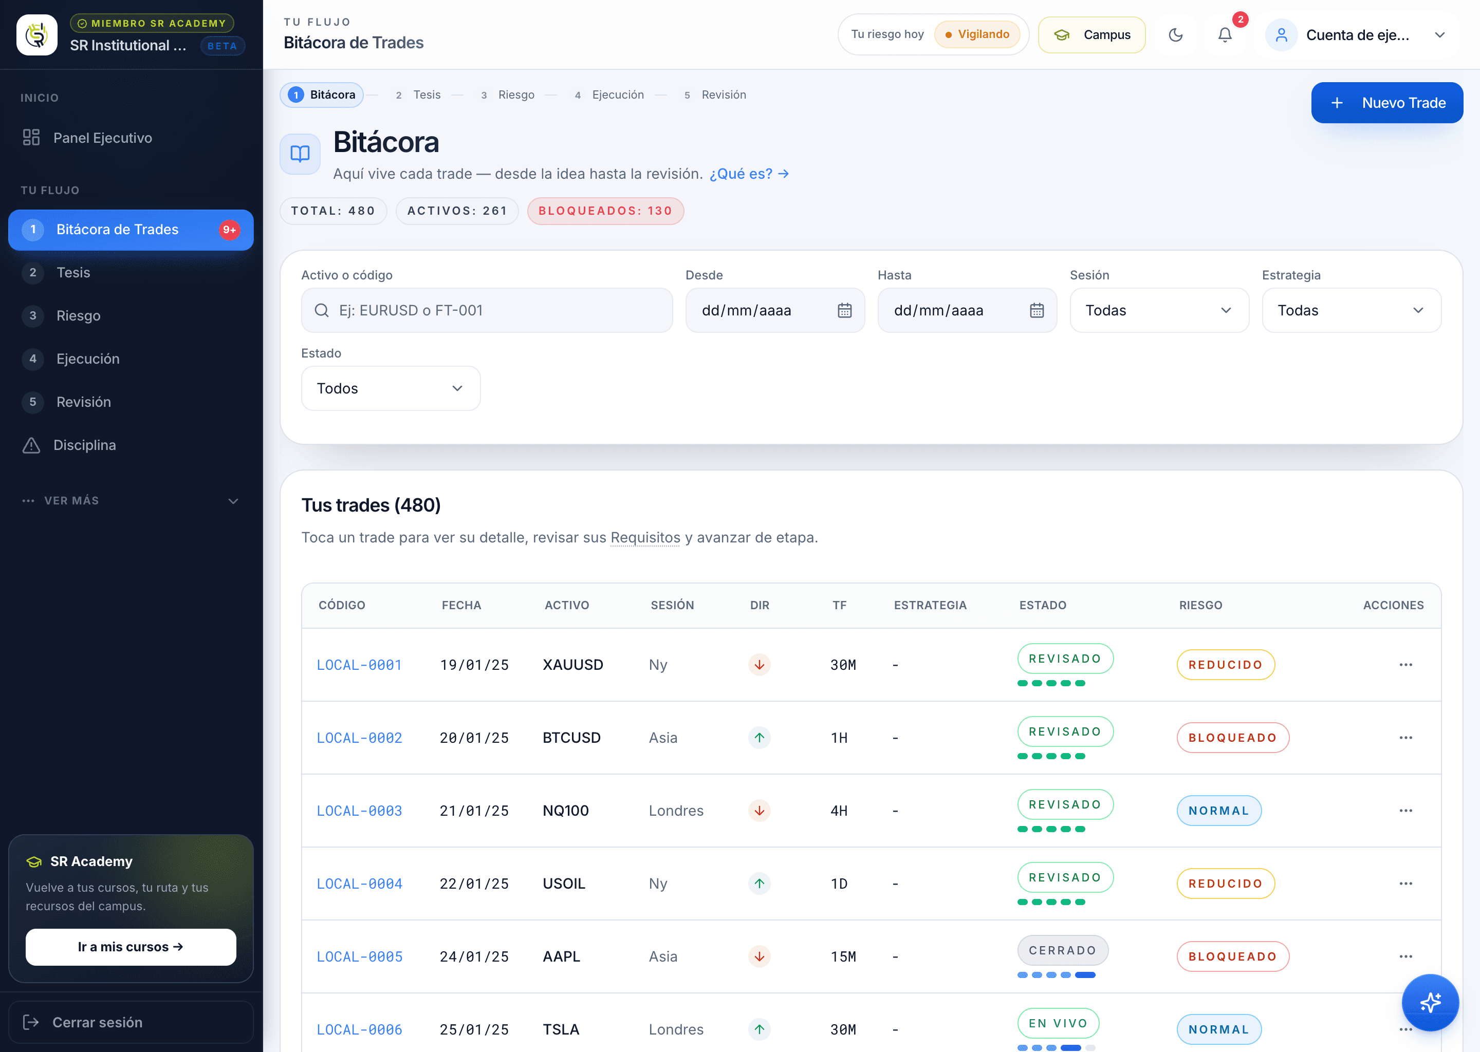Image resolution: width=1480 pixels, height=1052 pixels.
Task: Click Cerrar sesión logout button
Action: pos(131,1022)
